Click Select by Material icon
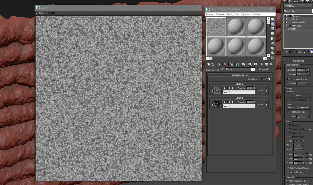 click(x=272, y=53)
